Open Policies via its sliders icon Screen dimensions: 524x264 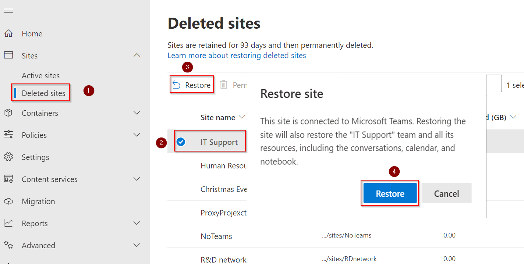tap(9, 135)
